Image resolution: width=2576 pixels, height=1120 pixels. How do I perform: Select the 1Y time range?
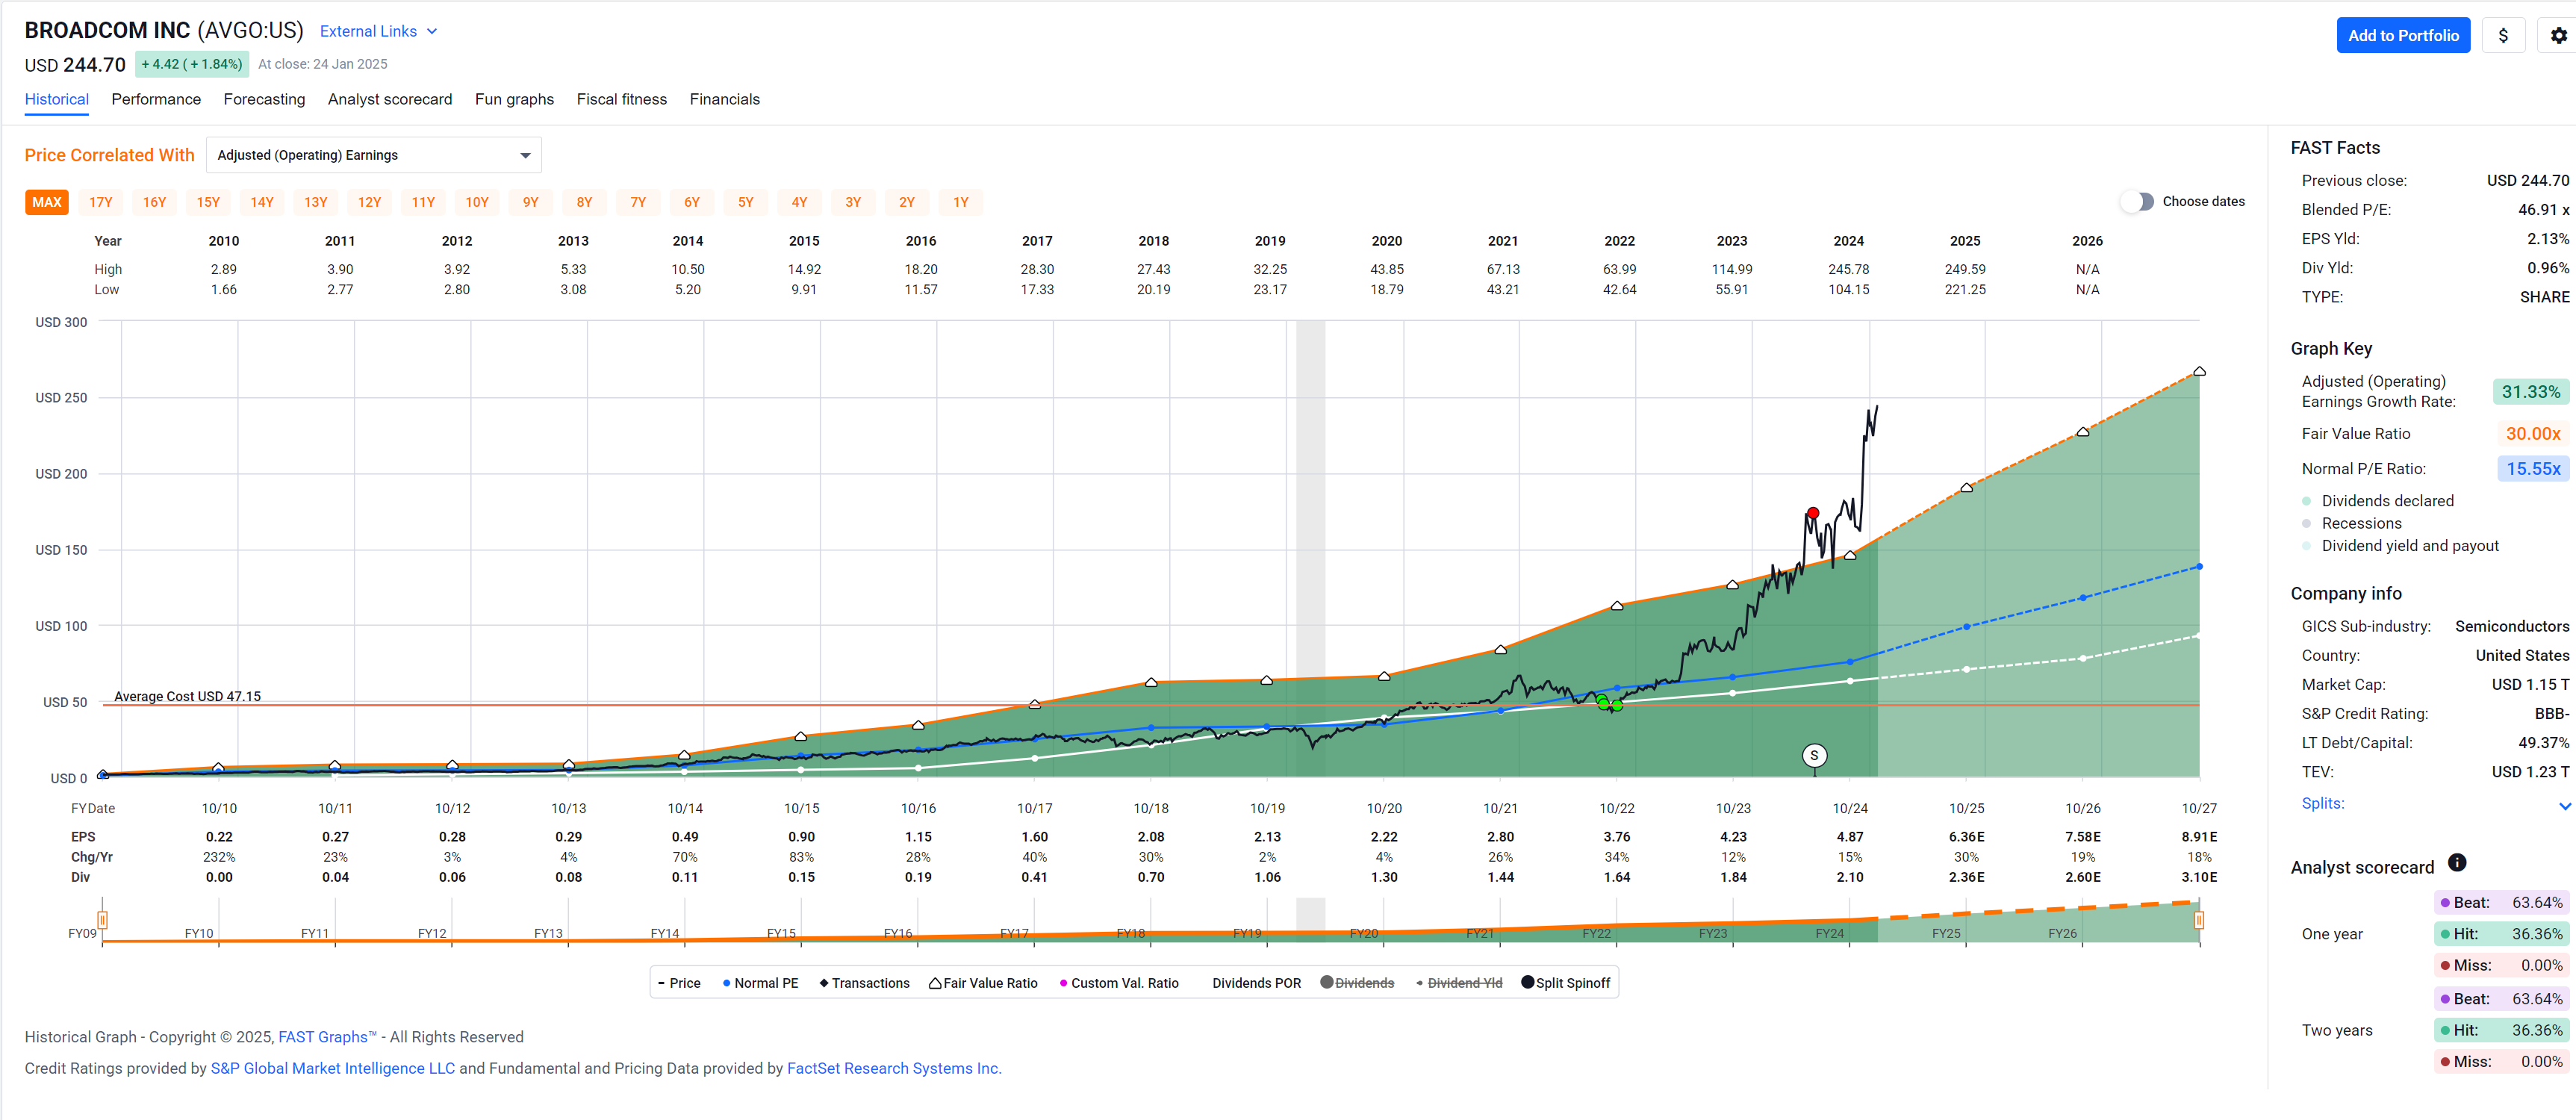(x=961, y=202)
